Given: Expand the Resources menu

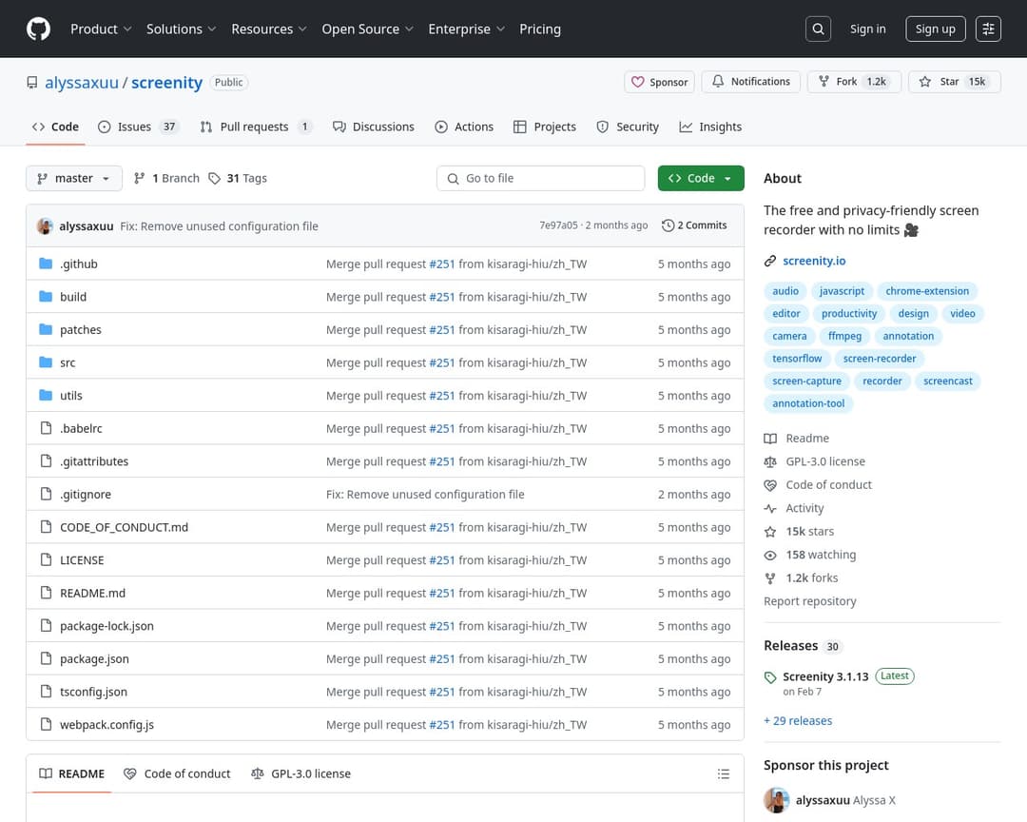Looking at the screenshot, I should [x=268, y=29].
